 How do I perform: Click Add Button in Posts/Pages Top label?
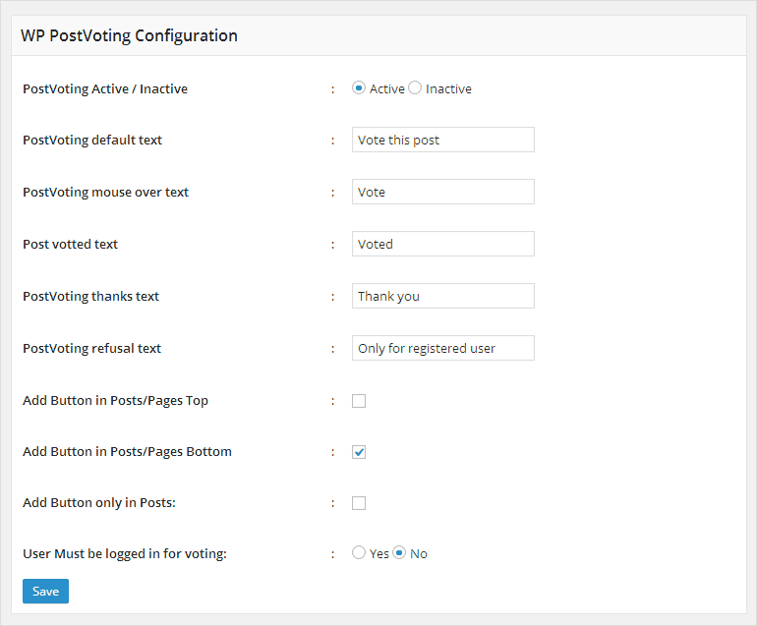[x=115, y=401]
